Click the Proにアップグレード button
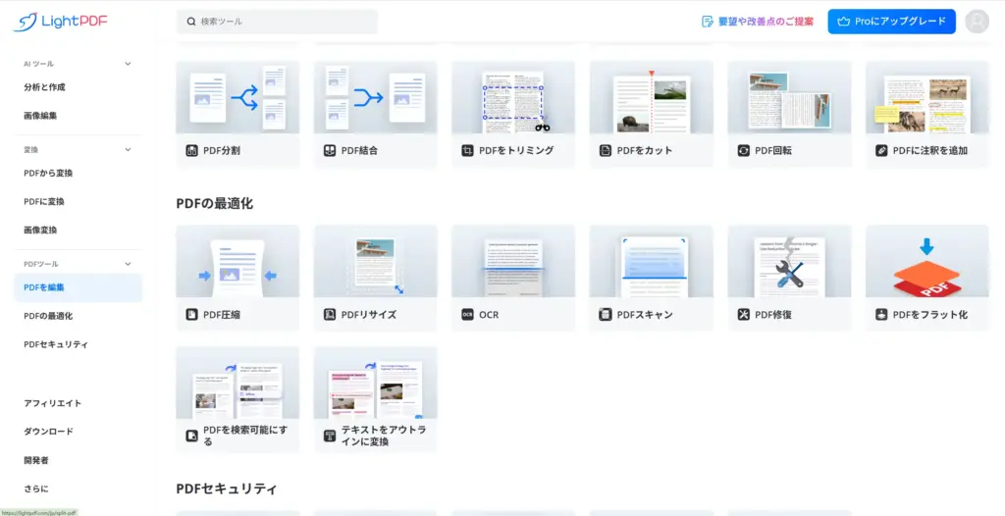The image size is (1005, 516). pos(891,22)
